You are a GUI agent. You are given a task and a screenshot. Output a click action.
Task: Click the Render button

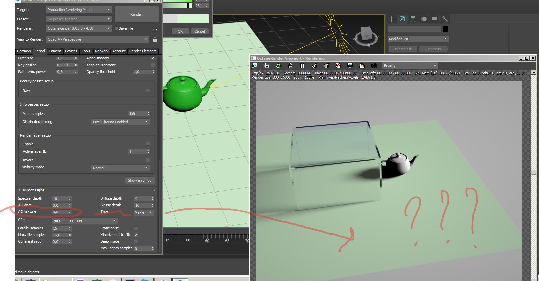tap(136, 14)
